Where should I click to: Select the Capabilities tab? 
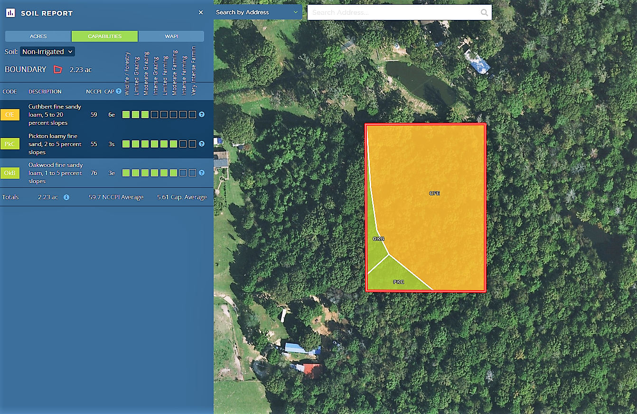pyautogui.click(x=104, y=37)
